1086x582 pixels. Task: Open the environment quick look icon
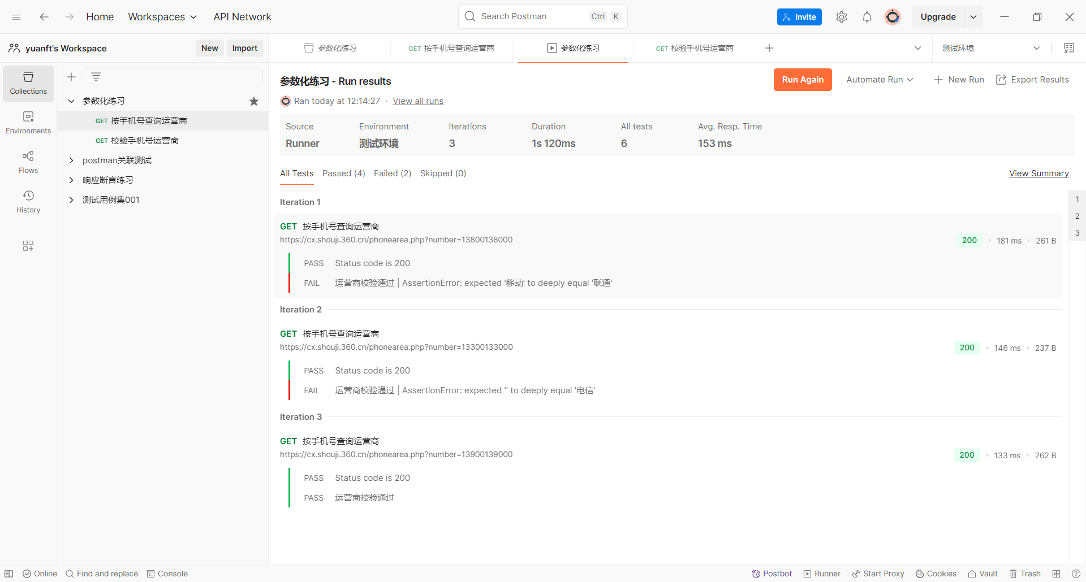pos(1069,48)
